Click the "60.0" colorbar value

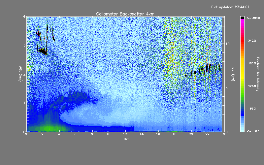pyautogui.click(x=252, y=109)
